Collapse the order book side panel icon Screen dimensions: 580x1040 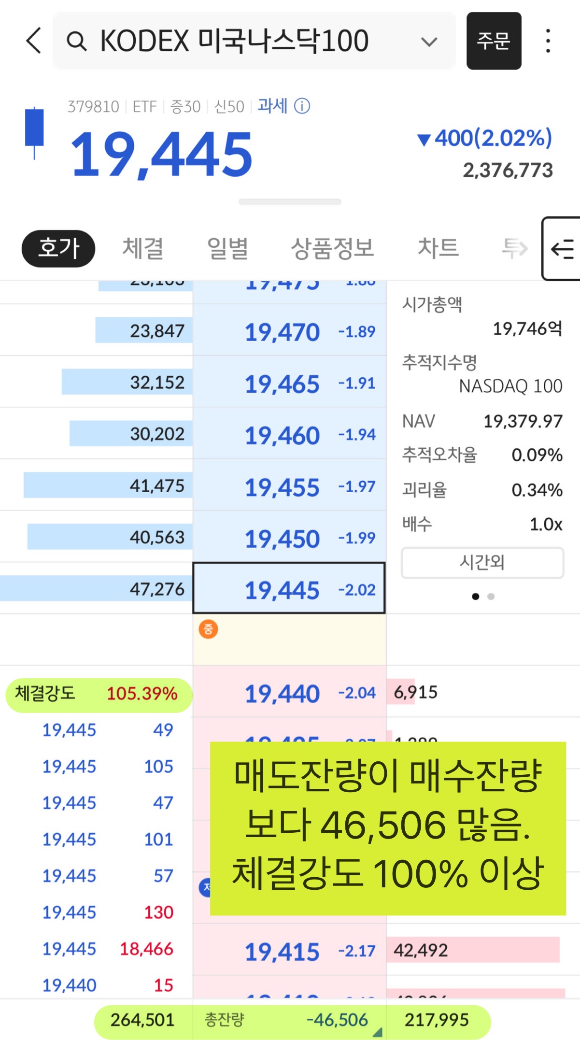click(562, 248)
